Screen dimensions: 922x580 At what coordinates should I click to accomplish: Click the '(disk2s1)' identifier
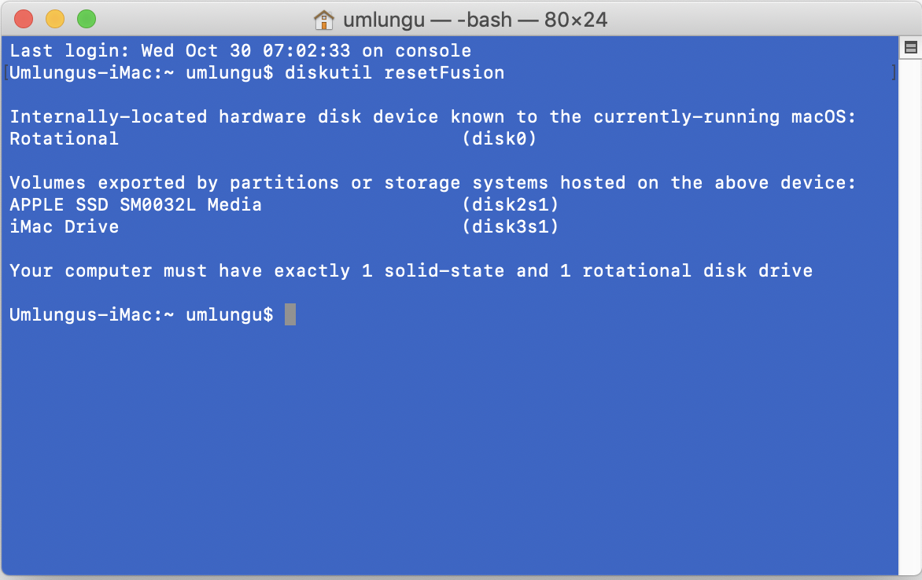coord(510,205)
